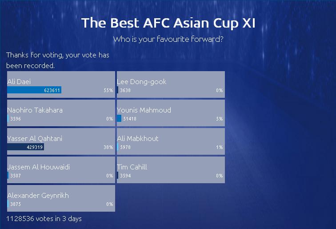
Task: Click Younis Mahmoud's 51418 vote bar
Action: click(x=119, y=119)
